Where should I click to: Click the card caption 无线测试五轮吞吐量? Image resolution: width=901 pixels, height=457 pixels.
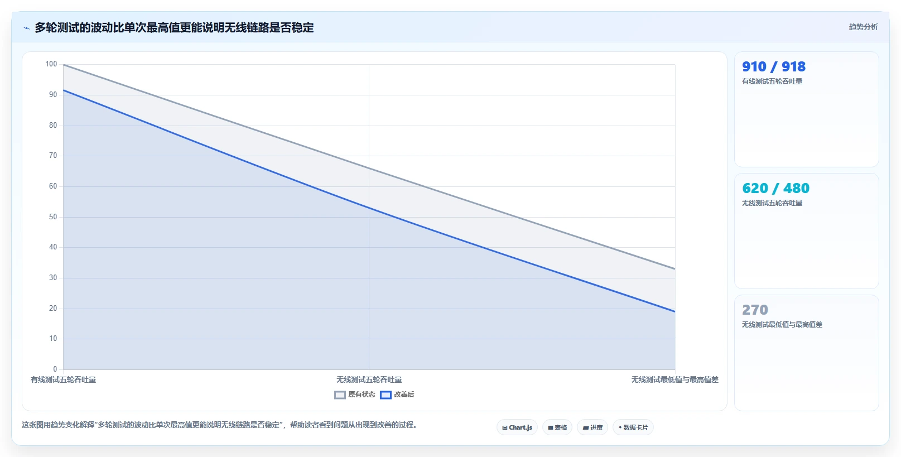(772, 203)
